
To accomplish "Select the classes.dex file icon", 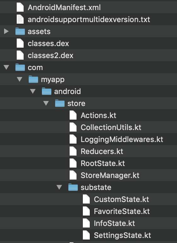I will pos(20,44).
